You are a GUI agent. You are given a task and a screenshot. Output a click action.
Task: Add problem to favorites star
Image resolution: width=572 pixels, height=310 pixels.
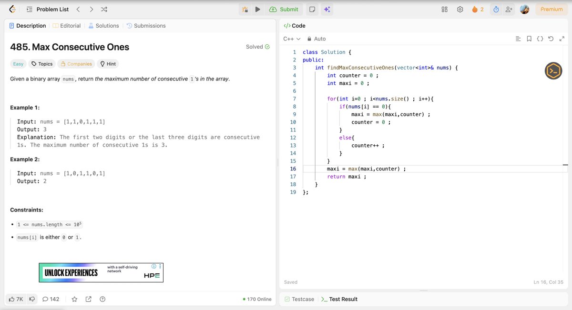pos(74,299)
